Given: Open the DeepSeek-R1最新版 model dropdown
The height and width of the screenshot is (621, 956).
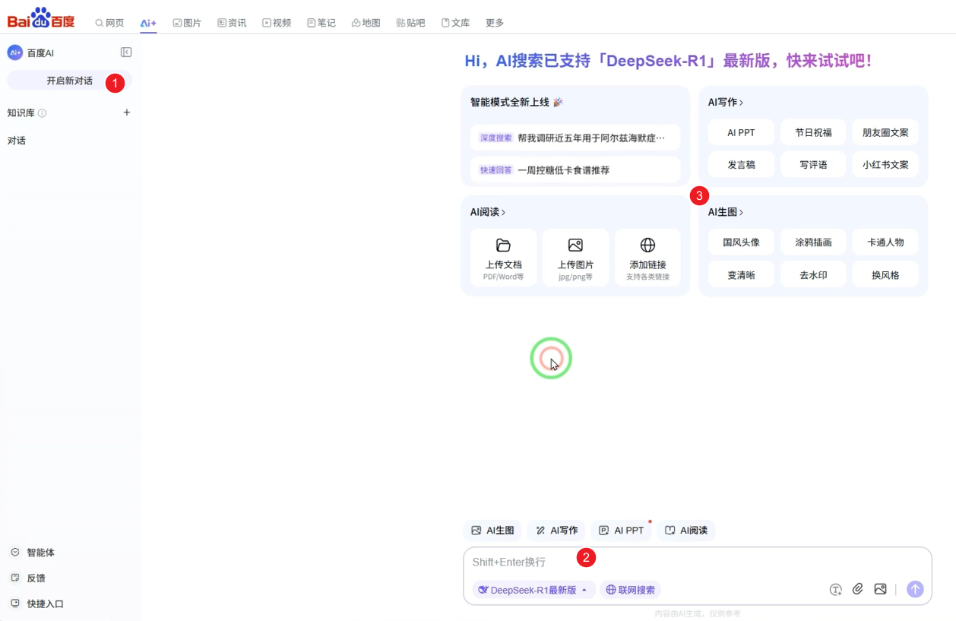Looking at the screenshot, I should coord(533,590).
